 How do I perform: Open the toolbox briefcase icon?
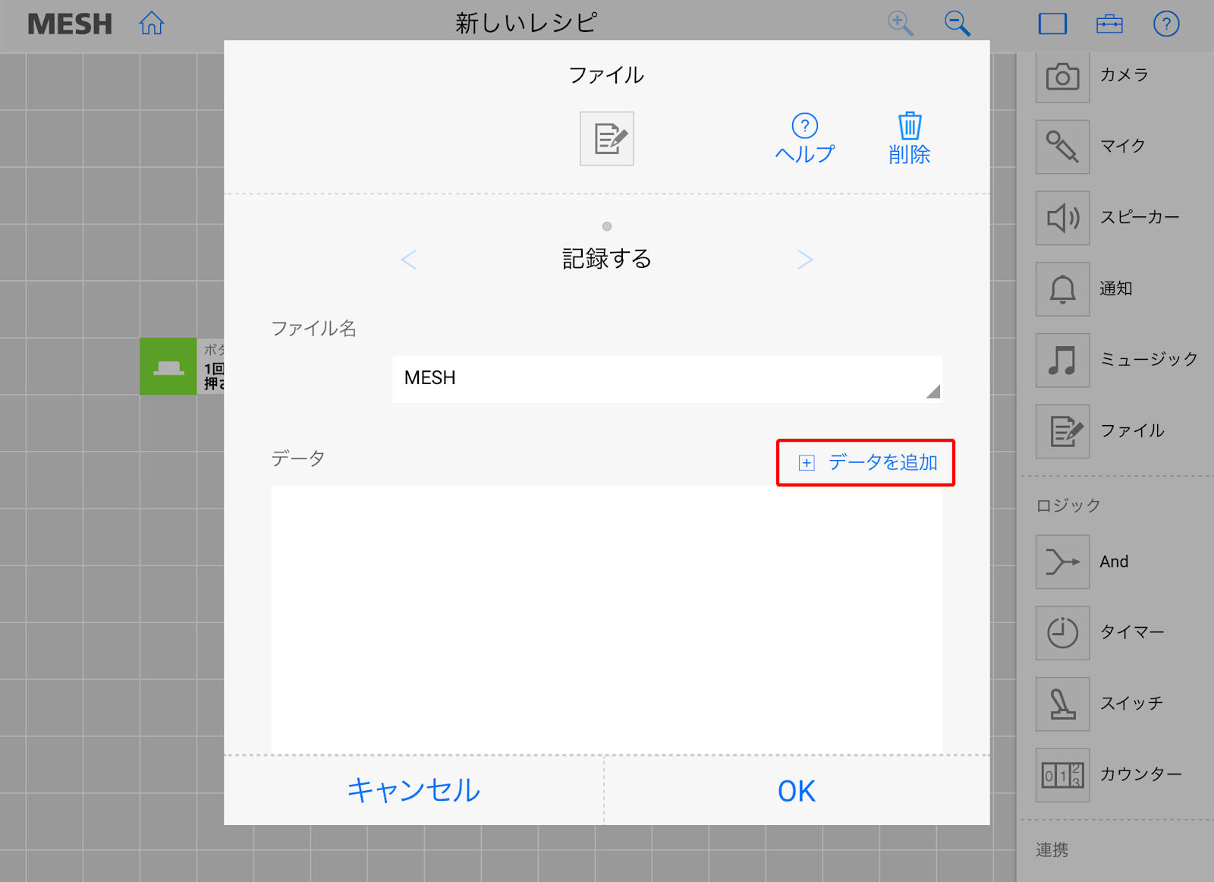1109,24
